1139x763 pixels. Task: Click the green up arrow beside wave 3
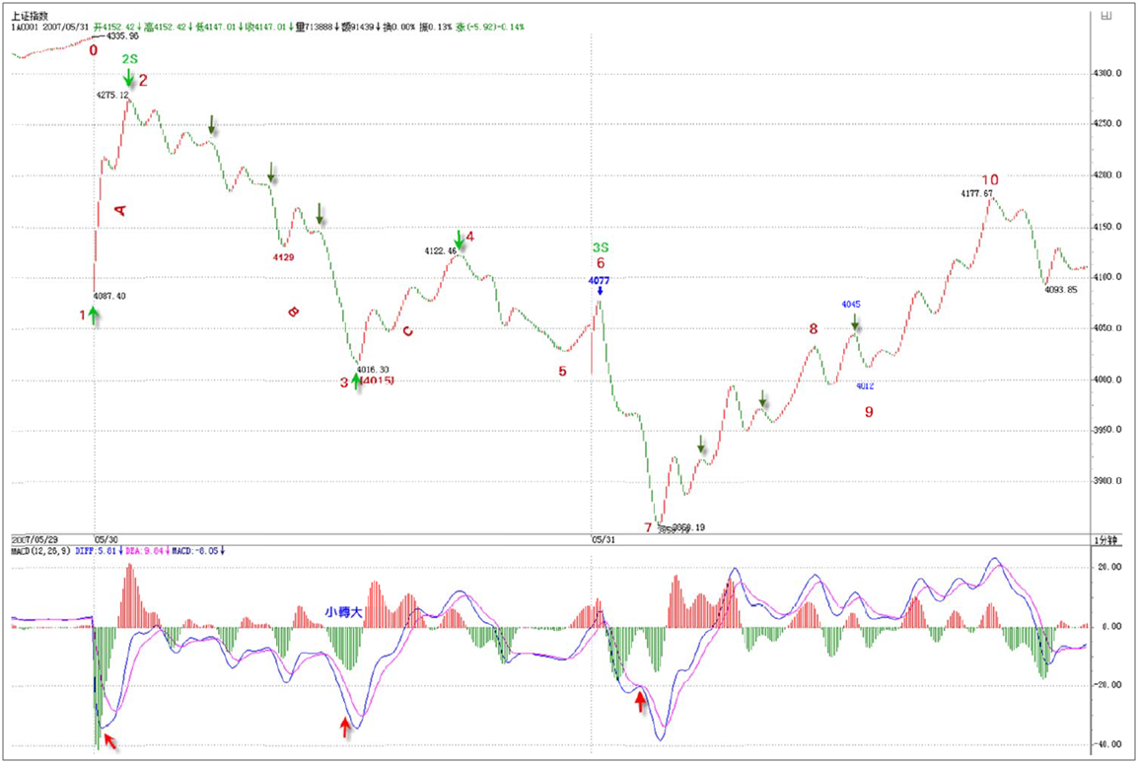[x=356, y=381]
